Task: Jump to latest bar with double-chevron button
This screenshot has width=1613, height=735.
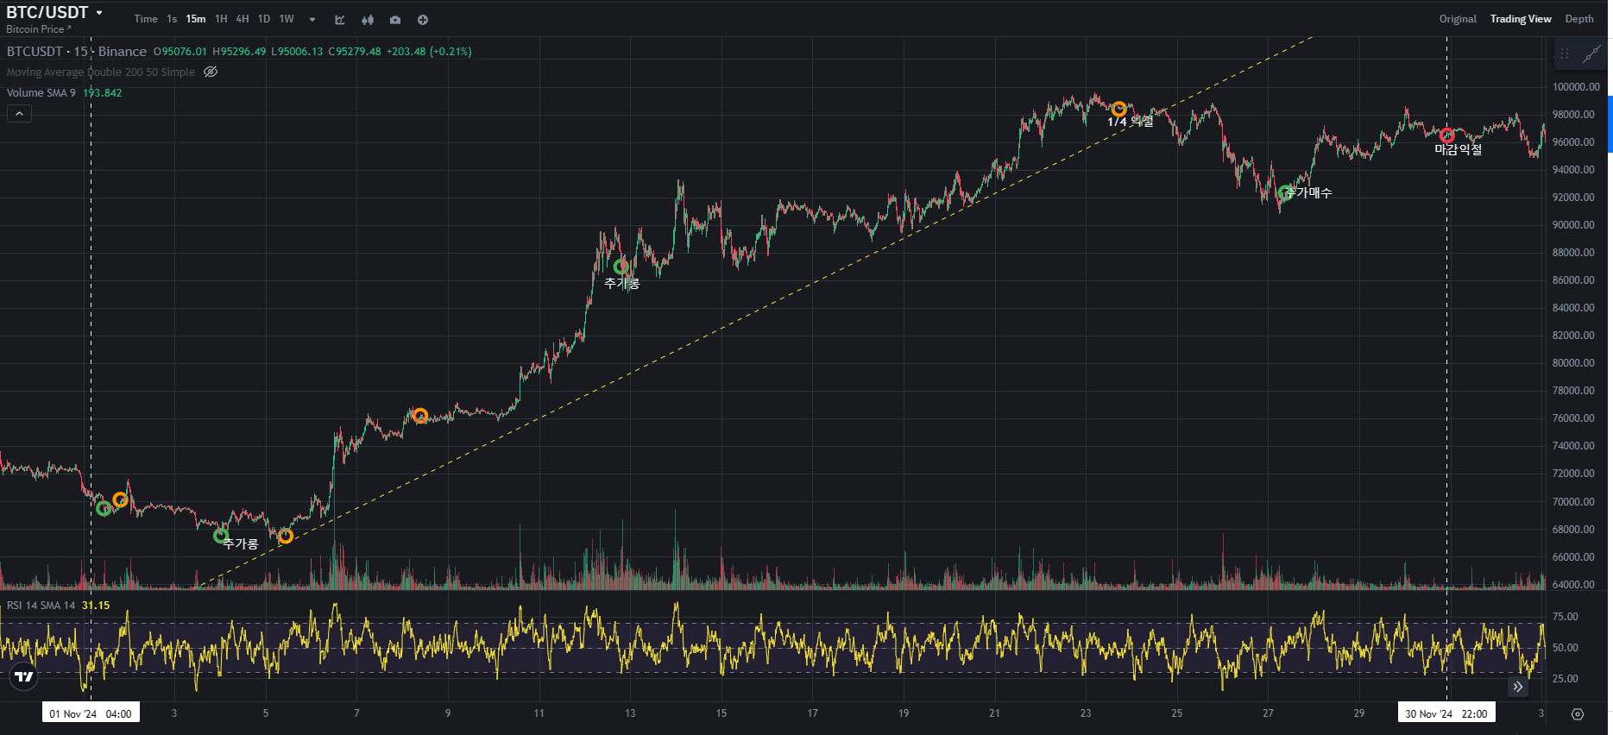Action: [x=1517, y=688]
